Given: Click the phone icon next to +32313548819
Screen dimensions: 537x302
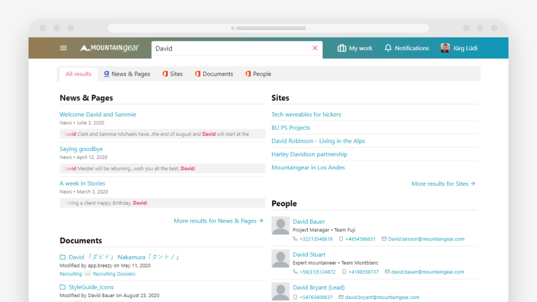Looking at the screenshot, I should [295, 239].
